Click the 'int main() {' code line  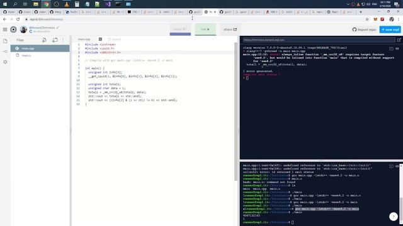95,68
